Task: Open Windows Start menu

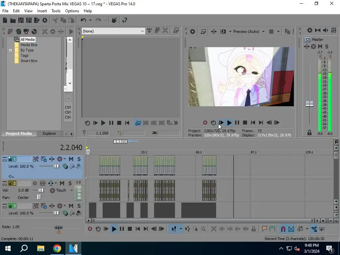Action: point(8,248)
